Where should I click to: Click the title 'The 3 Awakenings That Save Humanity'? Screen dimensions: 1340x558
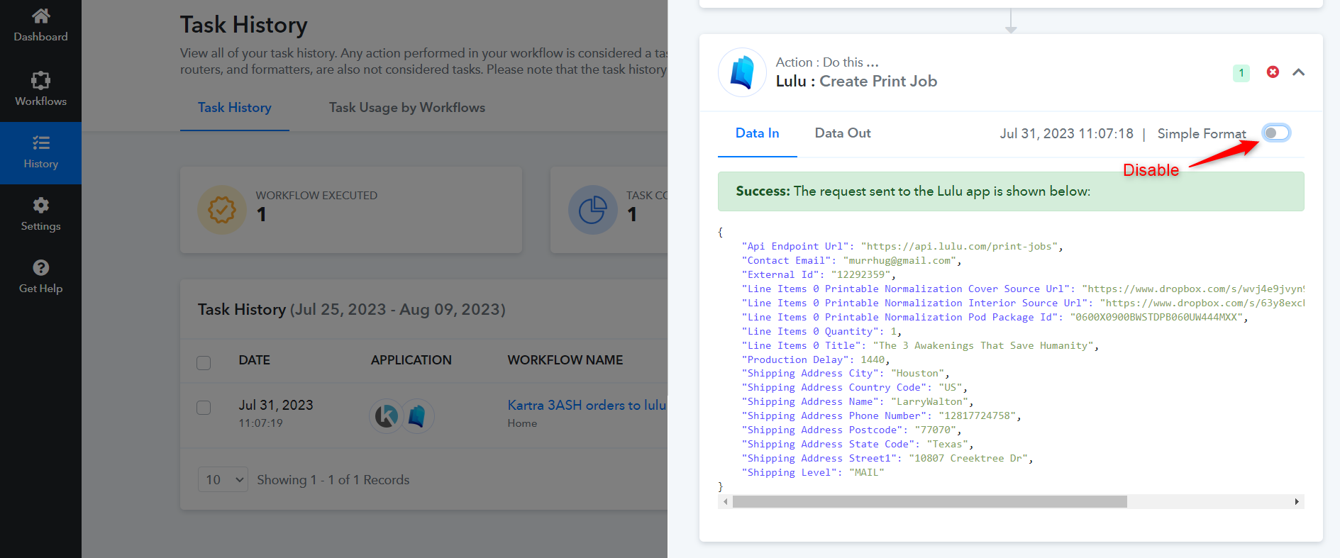[x=983, y=346]
